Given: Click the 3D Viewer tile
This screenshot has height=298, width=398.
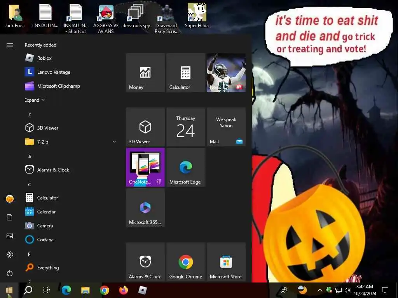Looking at the screenshot, I should pyautogui.click(x=145, y=127).
